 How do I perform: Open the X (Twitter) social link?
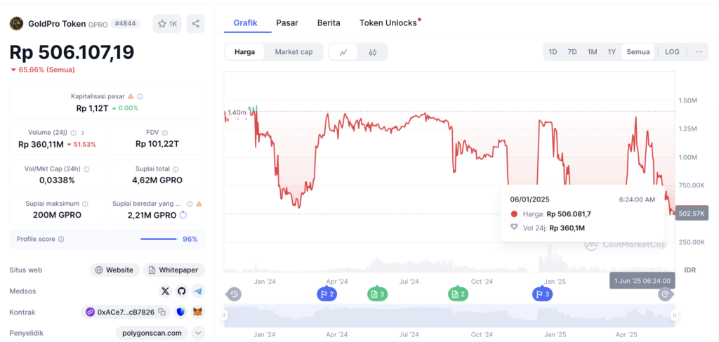tap(165, 291)
